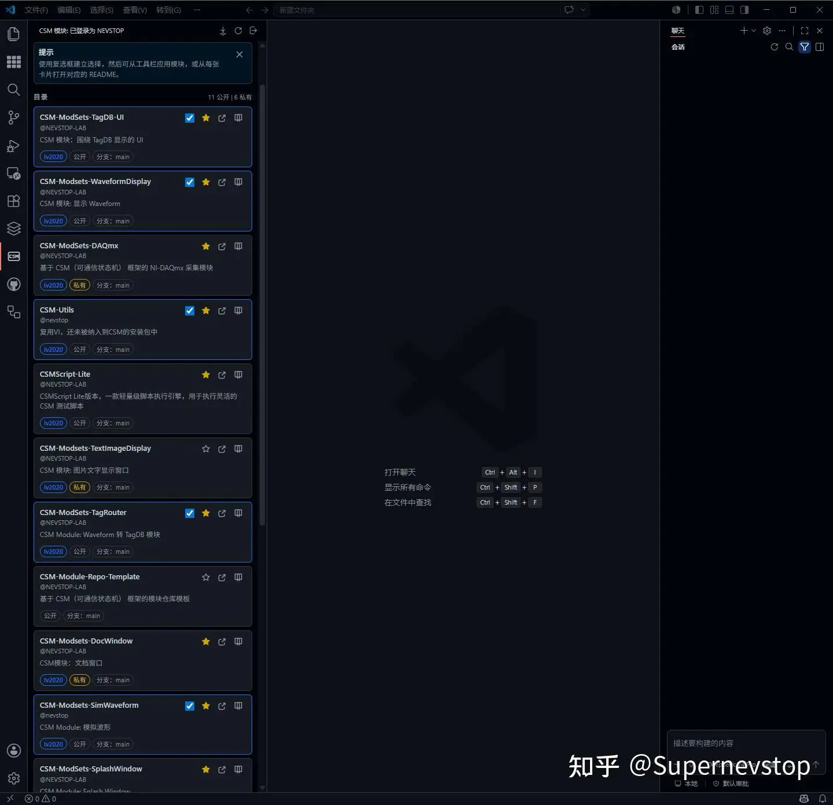Open the 转到(G) menu
The image size is (833, 805).
168,10
